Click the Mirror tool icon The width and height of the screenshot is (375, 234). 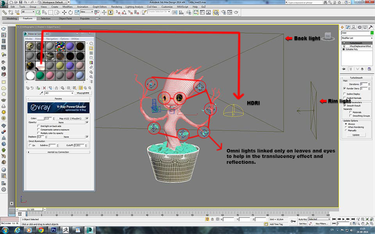click(x=175, y=12)
